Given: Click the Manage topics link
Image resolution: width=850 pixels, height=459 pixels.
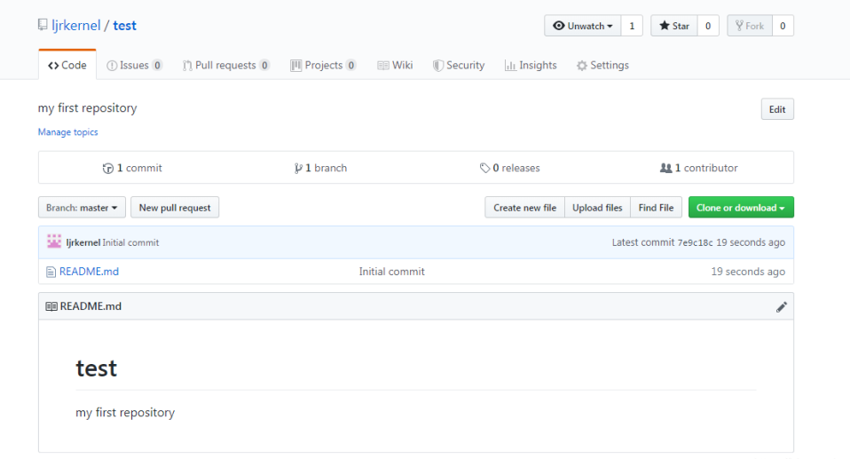Looking at the screenshot, I should (67, 131).
